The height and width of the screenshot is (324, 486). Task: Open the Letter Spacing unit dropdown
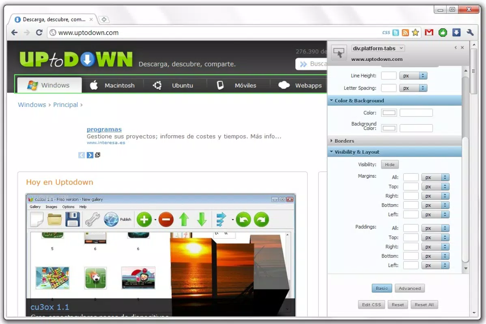413,88
